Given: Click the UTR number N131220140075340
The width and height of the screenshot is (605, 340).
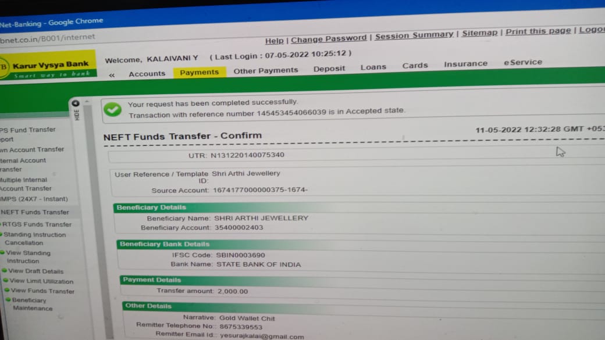Looking at the screenshot, I should coord(247,155).
